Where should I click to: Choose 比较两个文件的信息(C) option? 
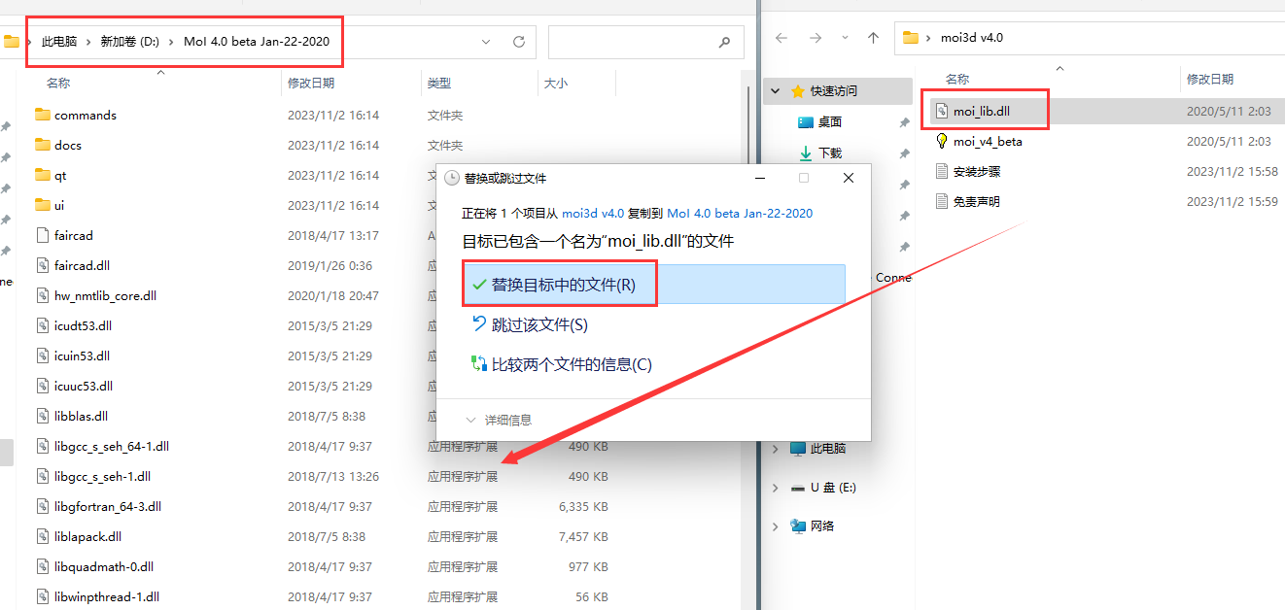coord(571,364)
